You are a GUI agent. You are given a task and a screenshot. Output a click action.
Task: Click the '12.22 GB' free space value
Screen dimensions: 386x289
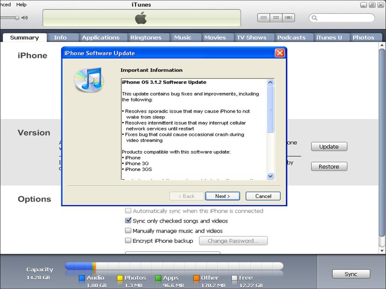pos(251,285)
